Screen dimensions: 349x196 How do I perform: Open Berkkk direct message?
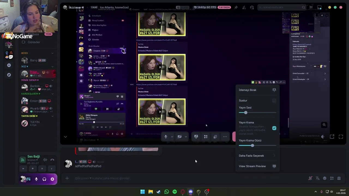[38, 87]
